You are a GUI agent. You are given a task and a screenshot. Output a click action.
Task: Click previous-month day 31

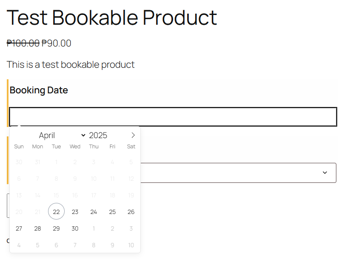tap(37, 162)
